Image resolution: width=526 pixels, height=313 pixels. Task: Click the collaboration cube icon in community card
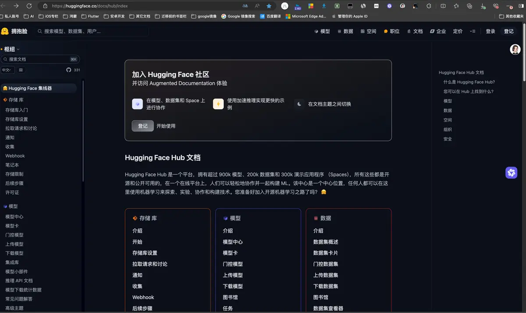pos(138,104)
